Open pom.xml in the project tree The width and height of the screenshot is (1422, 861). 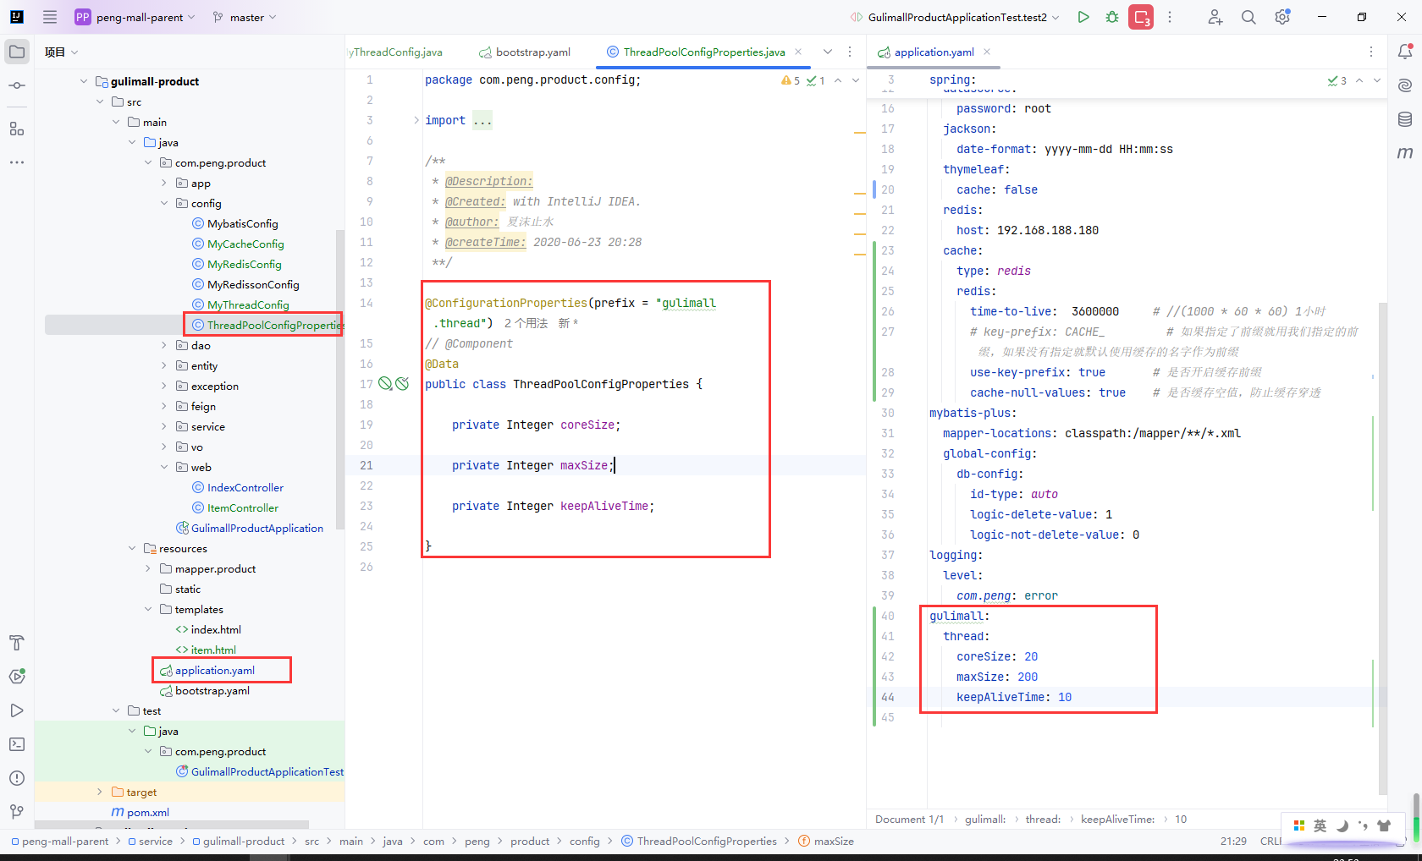147,812
